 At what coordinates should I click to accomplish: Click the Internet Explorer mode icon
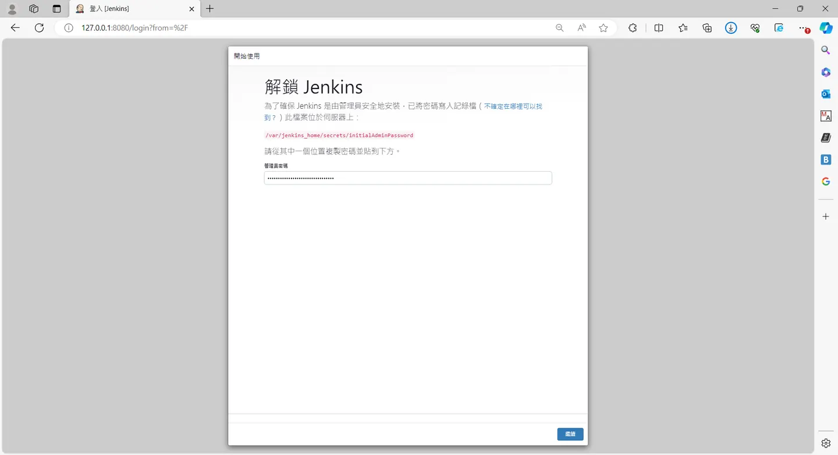pos(779,28)
